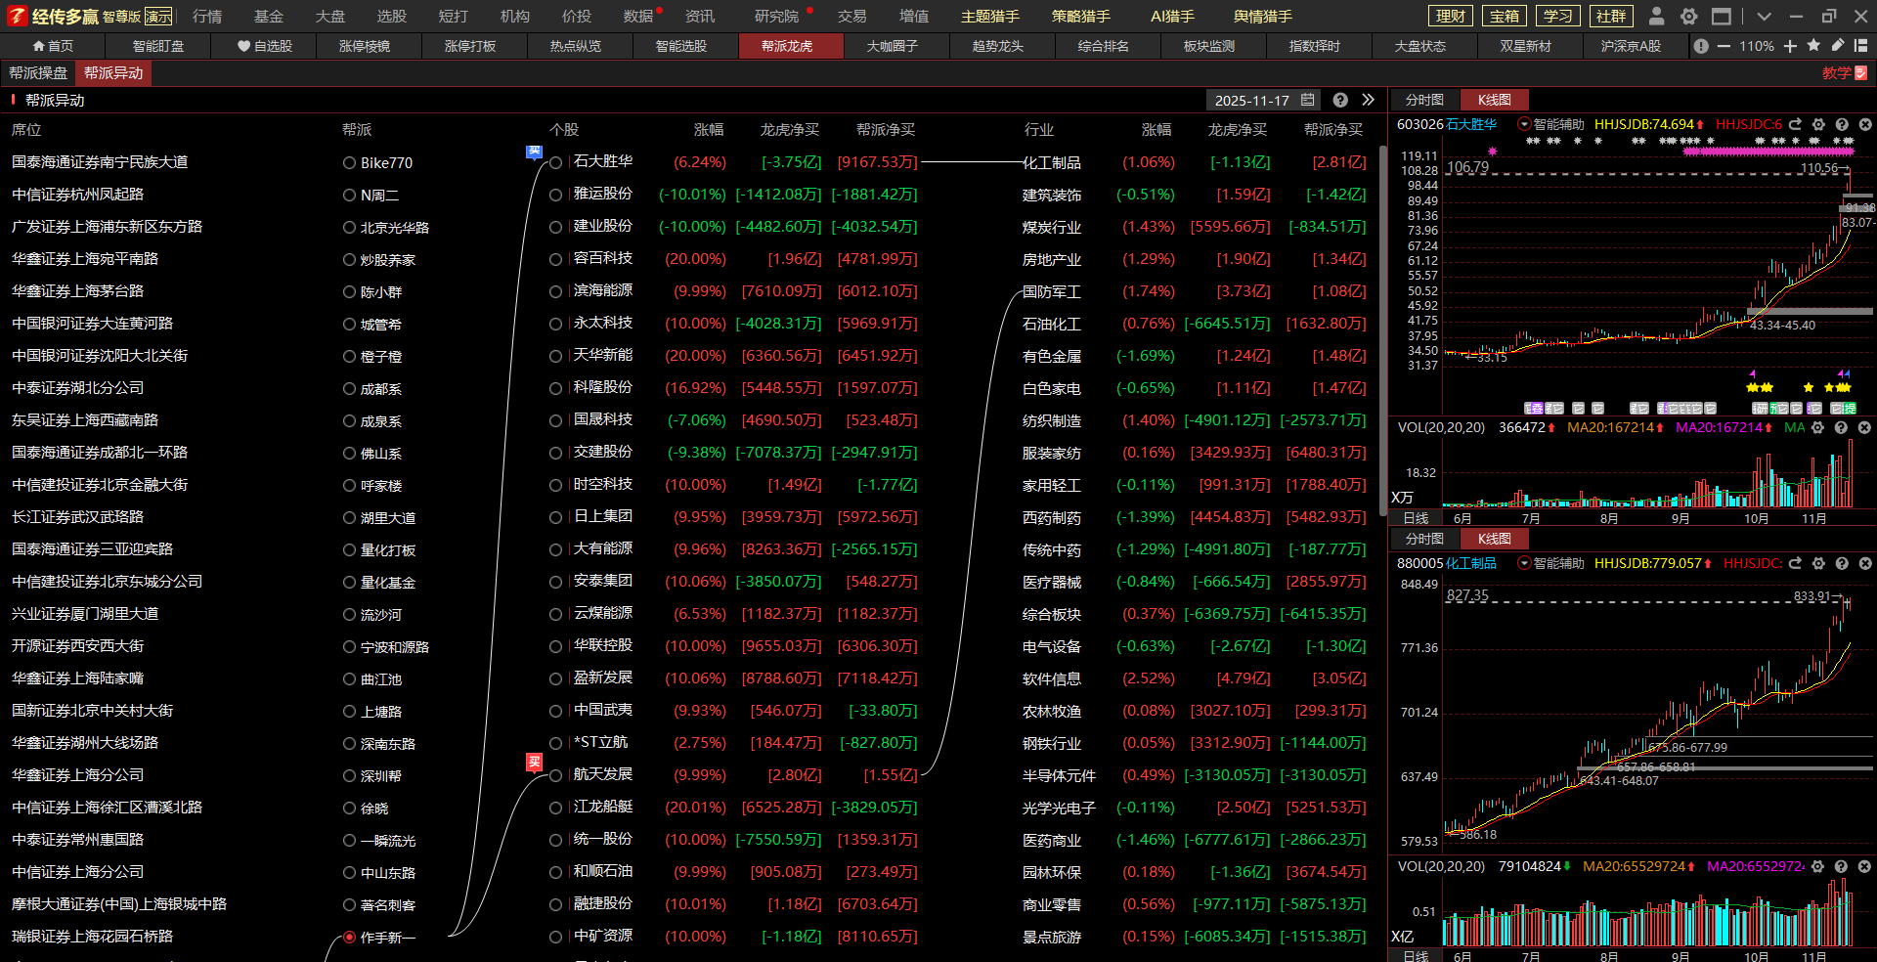Open the calendar date picker icon
This screenshot has width=1877, height=962.
[x=1309, y=100]
